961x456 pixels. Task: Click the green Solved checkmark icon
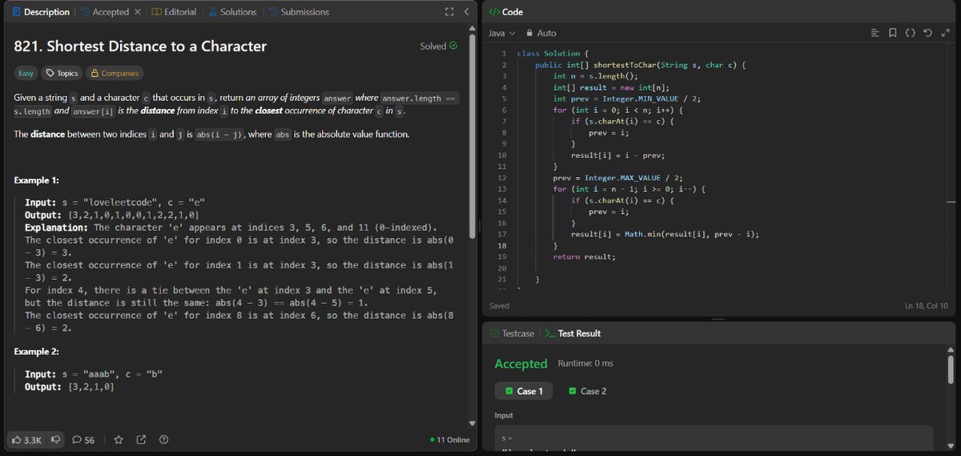[454, 46]
